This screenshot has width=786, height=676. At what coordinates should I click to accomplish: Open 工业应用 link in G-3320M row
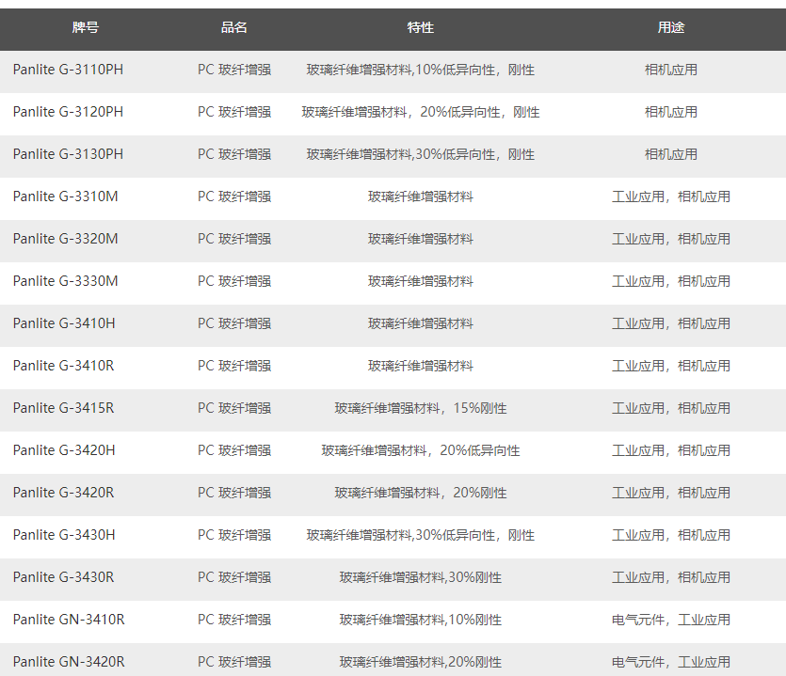coord(638,240)
